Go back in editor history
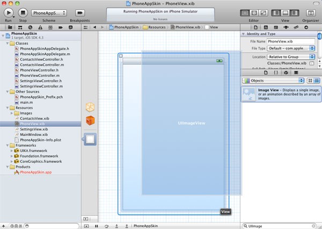 (x=94, y=27)
